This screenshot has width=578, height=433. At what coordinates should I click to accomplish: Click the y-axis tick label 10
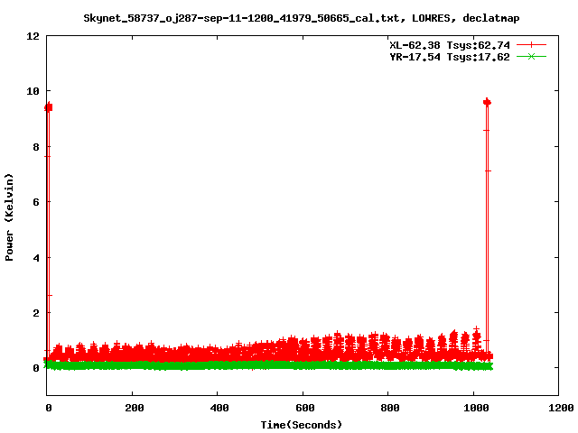tap(33, 91)
